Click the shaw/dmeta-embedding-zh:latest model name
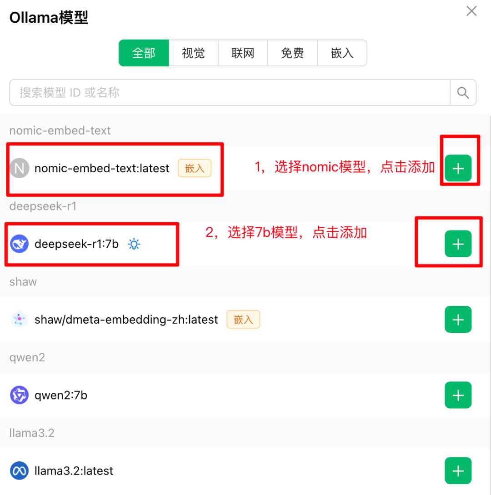This screenshot has width=491, height=495. click(126, 320)
